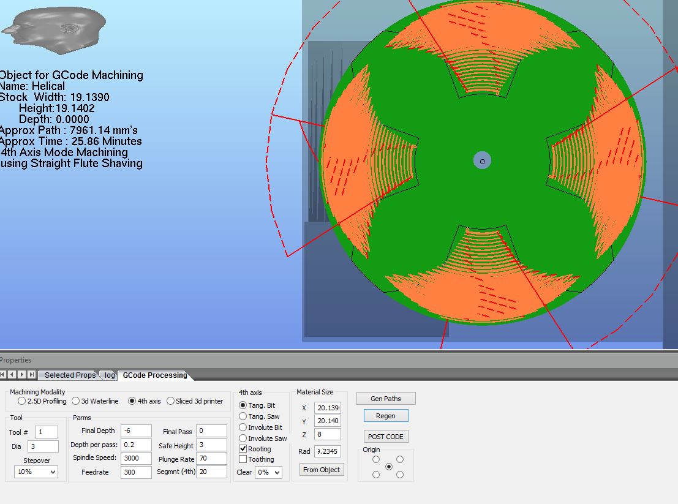Image resolution: width=678 pixels, height=504 pixels.
Task: Click the center hole of the gear
Action: 483,161
